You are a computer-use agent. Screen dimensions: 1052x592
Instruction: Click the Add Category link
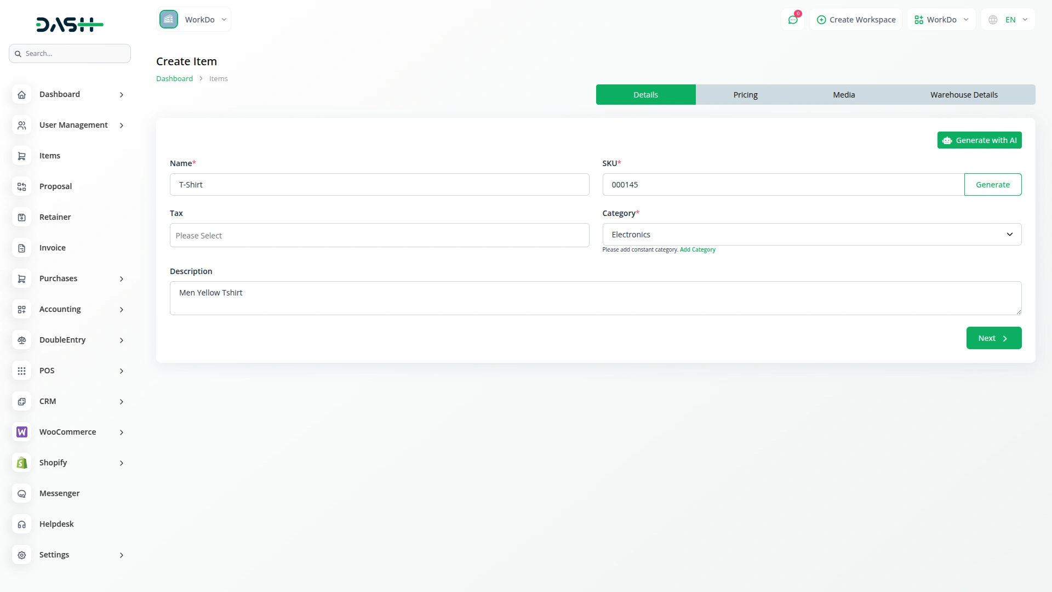697,250
